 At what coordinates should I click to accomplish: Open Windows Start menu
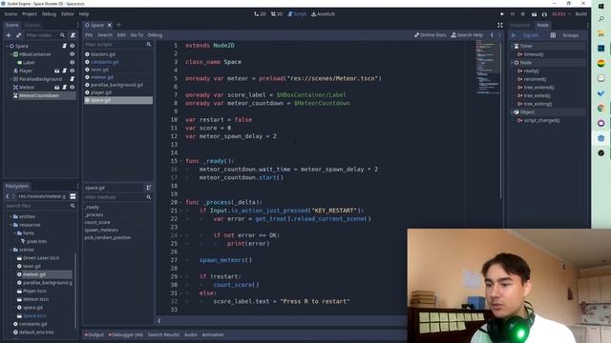600,6
